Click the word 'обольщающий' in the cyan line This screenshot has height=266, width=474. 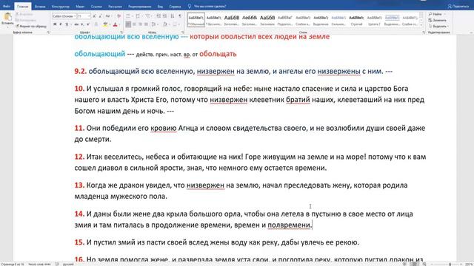[100, 54]
